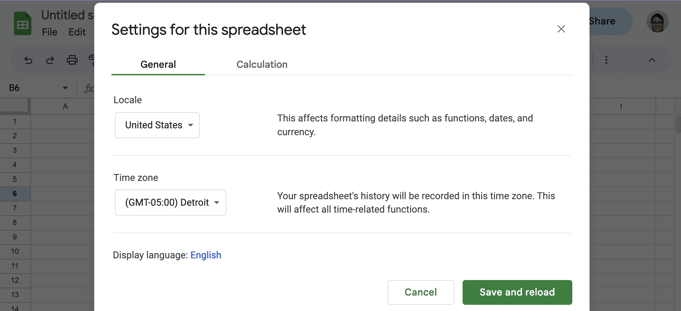Click the Cancel button
Viewport: 681px width, 311px height.
[x=420, y=292]
